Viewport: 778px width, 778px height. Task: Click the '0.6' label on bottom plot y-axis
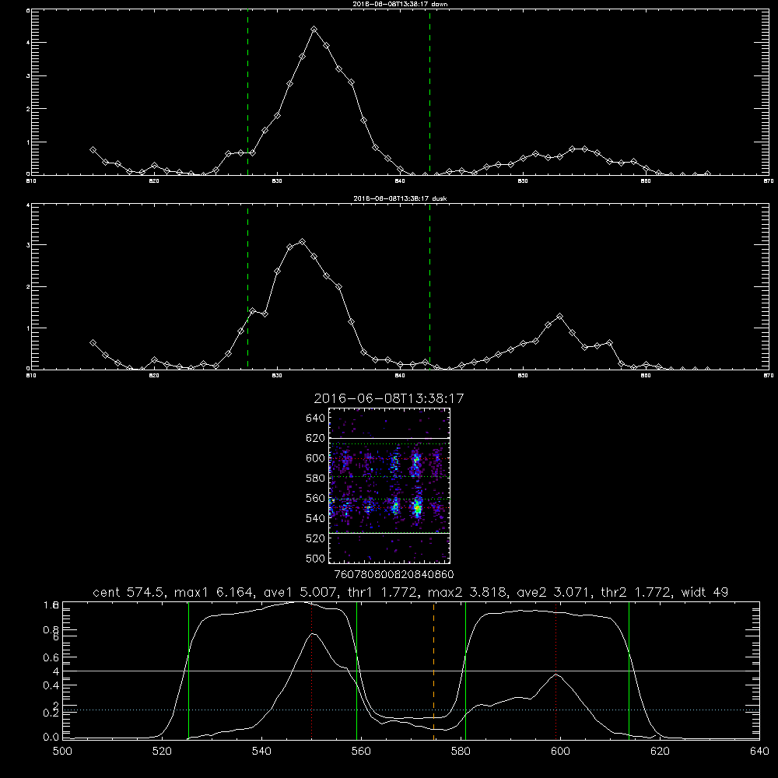(51, 657)
